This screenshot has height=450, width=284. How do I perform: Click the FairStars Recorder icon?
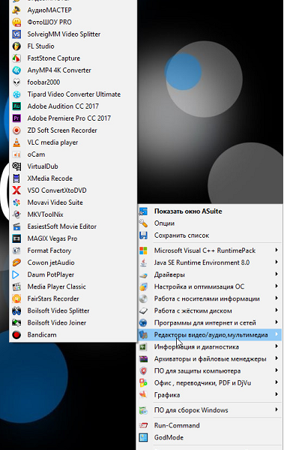tap(16, 298)
